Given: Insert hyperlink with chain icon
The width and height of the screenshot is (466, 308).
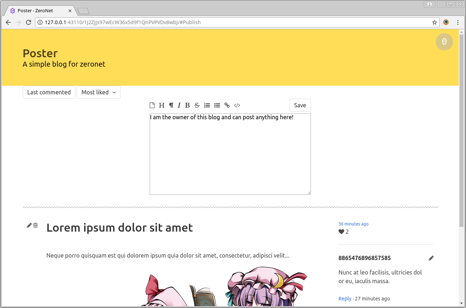Looking at the screenshot, I should (x=227, y=105).
